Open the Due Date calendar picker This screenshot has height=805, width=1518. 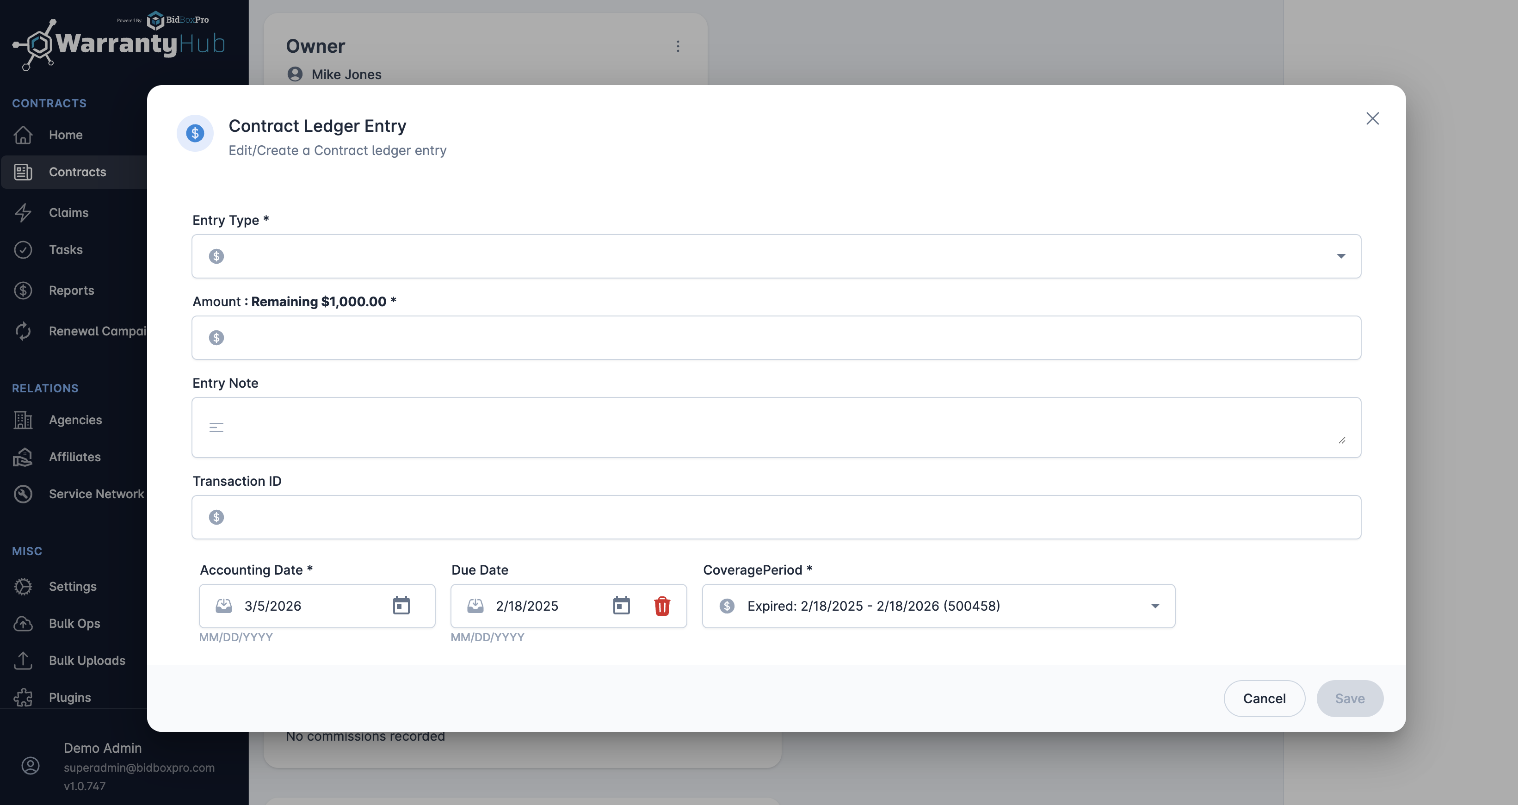pos(621,605)
